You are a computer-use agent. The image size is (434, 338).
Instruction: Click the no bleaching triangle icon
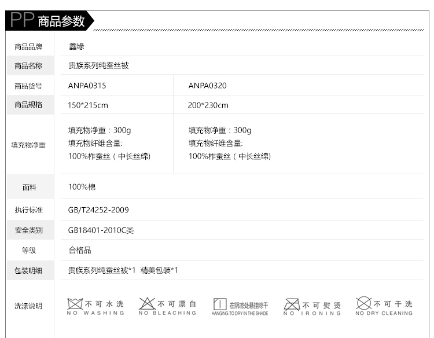pos(147,304)
